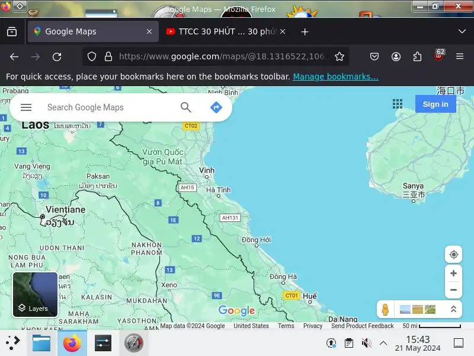The image size is (474, 356).
Task: Click the forward navigation arrow
Action: [x=36, y=56]
